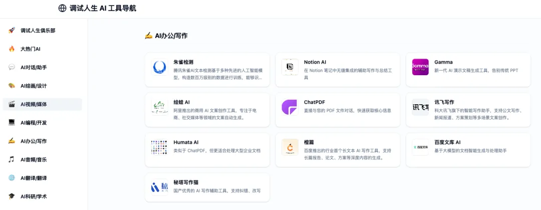
Task: Open the 秘塔写作猫 card title
Action: coord(186,182)
